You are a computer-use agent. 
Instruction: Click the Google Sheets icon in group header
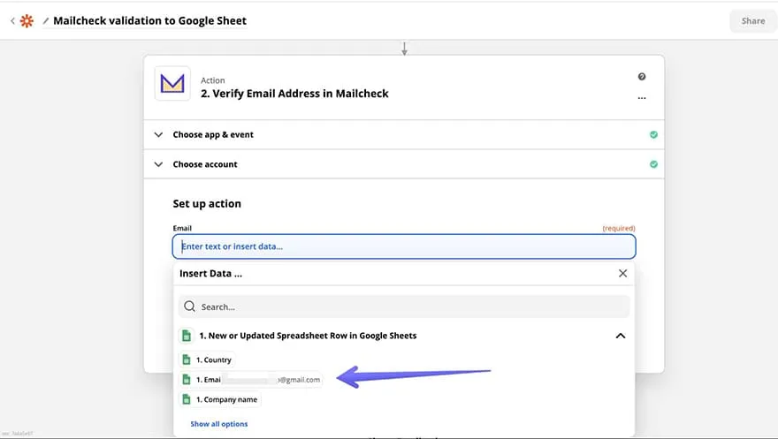187,336
